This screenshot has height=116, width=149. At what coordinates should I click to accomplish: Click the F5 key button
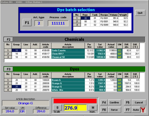pos(128,102)
